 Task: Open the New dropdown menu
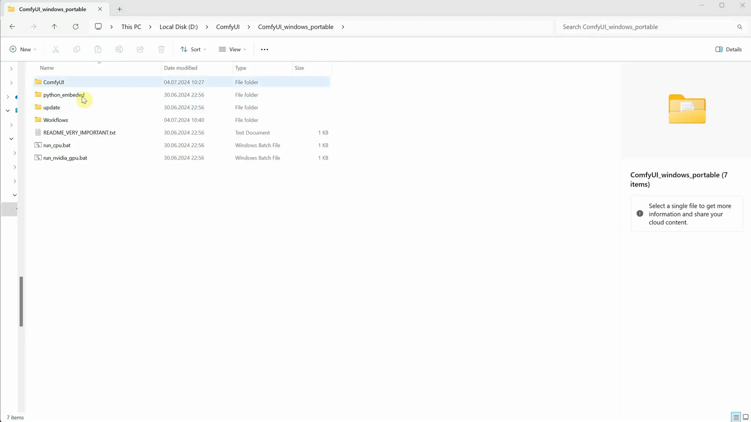pyautogui.click(x=23, y=49)
